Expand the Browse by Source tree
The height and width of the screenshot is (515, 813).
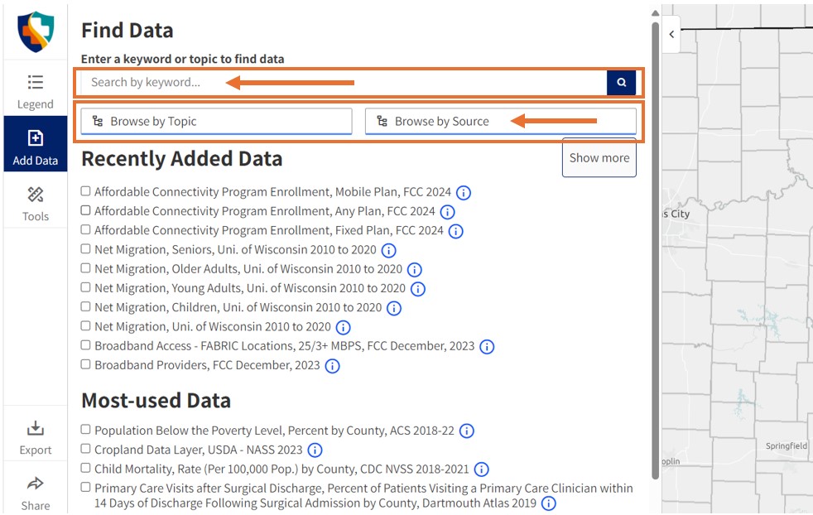(500, 121)
